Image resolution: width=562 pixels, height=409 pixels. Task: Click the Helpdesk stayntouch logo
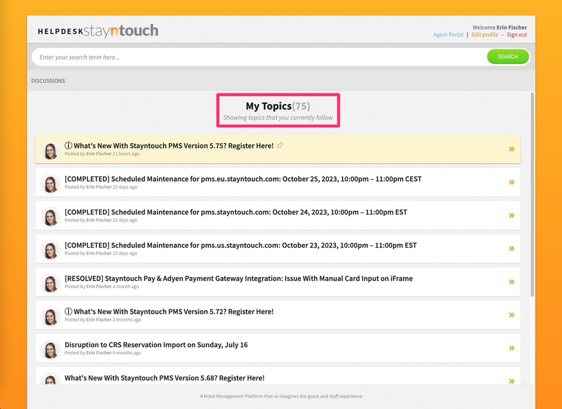pos(98,31)
